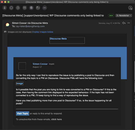The image size is (135, 130).
Task: Open the Discourse Meta header link
Action: [58, 39]
